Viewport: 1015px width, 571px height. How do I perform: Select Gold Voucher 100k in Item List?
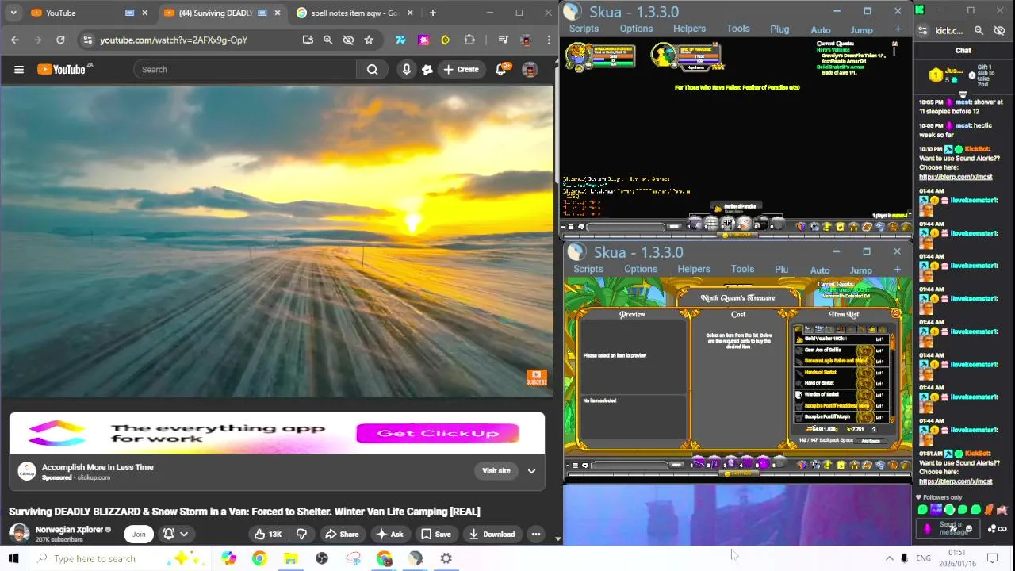[x=842, y=339]
